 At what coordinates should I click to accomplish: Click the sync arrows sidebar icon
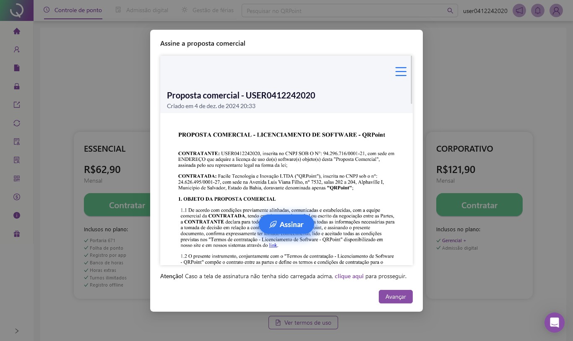pyautogui.click(x=17, y=123)
